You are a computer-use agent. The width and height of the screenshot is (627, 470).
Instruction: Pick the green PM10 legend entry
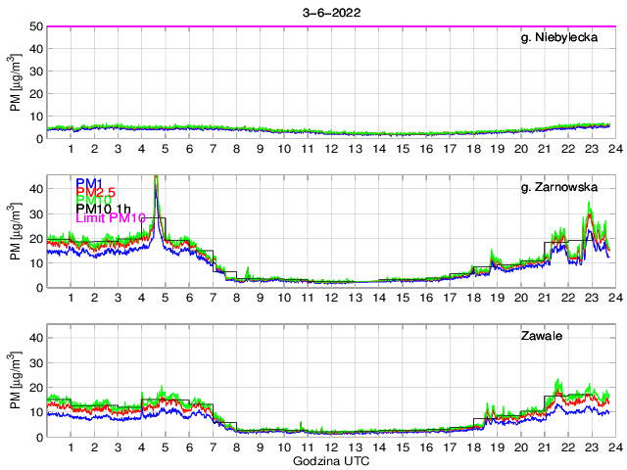[x=93, y=201]
